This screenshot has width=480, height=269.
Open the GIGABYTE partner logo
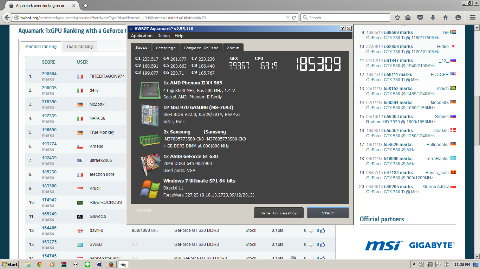click(x=432, y=246)
